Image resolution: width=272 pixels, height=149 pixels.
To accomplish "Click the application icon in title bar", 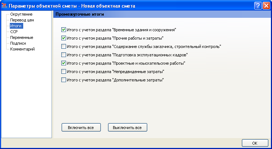I will (x=4, y=6).
